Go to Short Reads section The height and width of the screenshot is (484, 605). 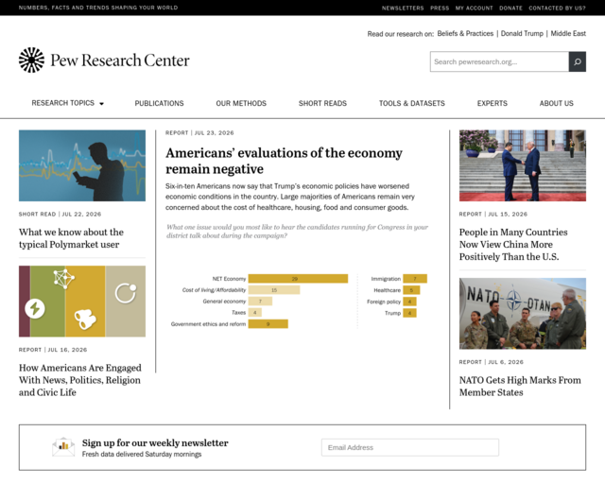click(322, 103)
